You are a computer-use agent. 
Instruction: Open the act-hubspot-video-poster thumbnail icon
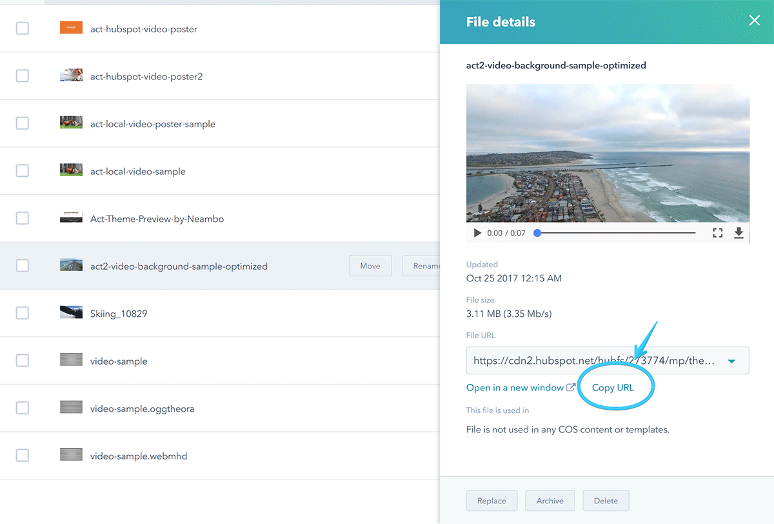pyautogui.click(x=71, y=28)
